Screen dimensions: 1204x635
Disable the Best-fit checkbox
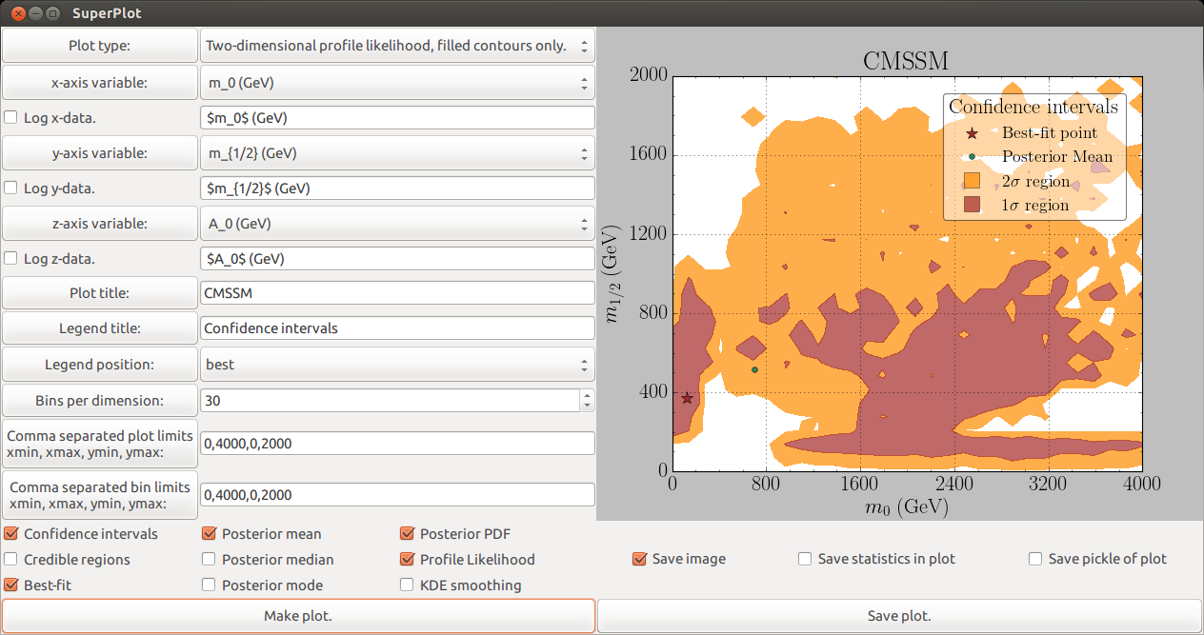[x=11, y=585]
